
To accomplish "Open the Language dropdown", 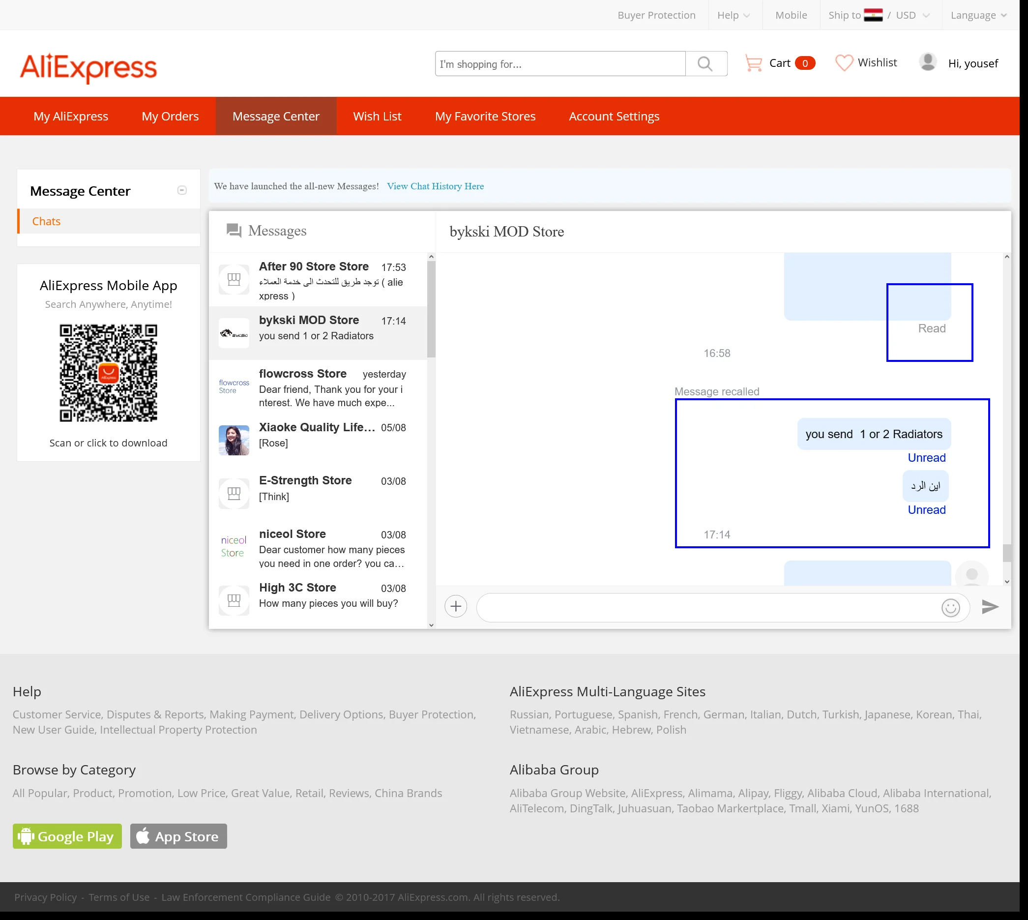I will click(x=978, y=15).
